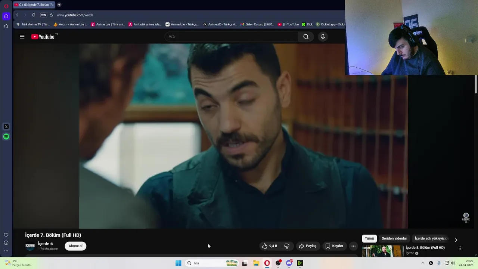The width and height of the screenshot is (478, 269).
Task: Open Fantastik anime izle bookmark
Action: click(145, 24)
